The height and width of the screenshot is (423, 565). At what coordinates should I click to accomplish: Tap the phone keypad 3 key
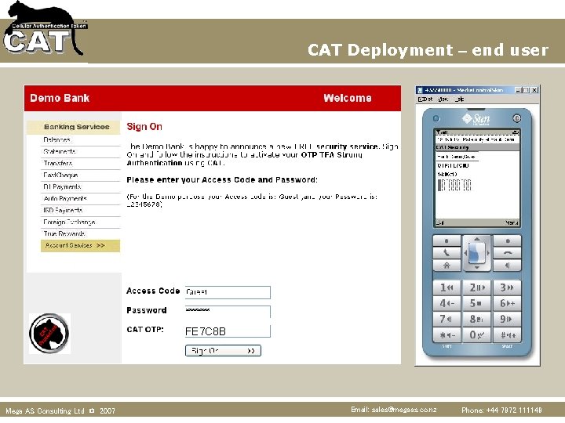[507, 287]
